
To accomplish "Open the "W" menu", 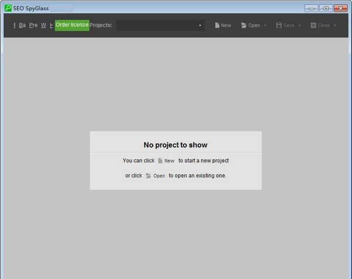I will click(x=43, y=25).
